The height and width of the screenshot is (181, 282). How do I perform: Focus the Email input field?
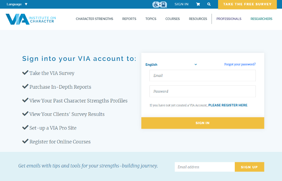(x=202, y=76)
